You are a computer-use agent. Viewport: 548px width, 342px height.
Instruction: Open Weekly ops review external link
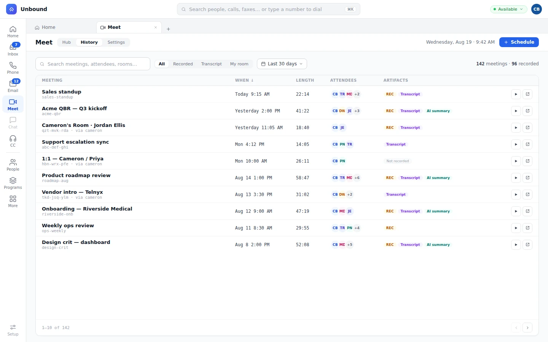[x=527, y=228]
